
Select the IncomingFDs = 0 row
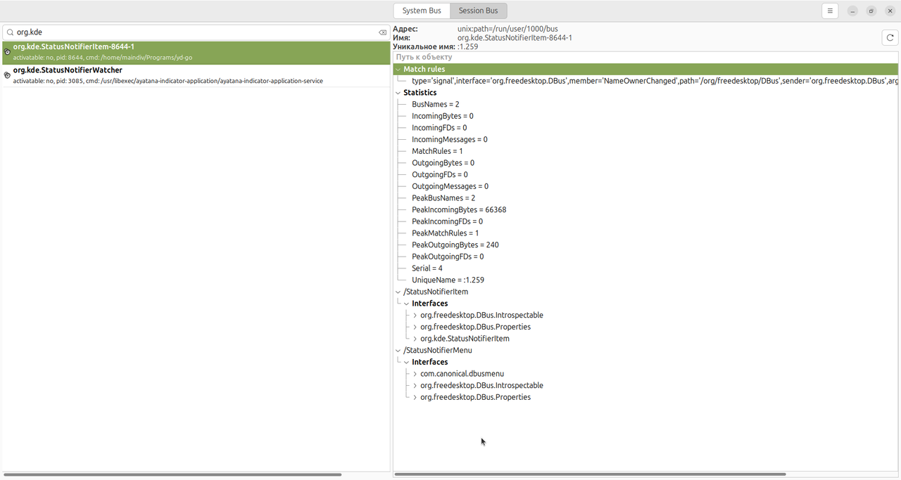coord(645,128)
